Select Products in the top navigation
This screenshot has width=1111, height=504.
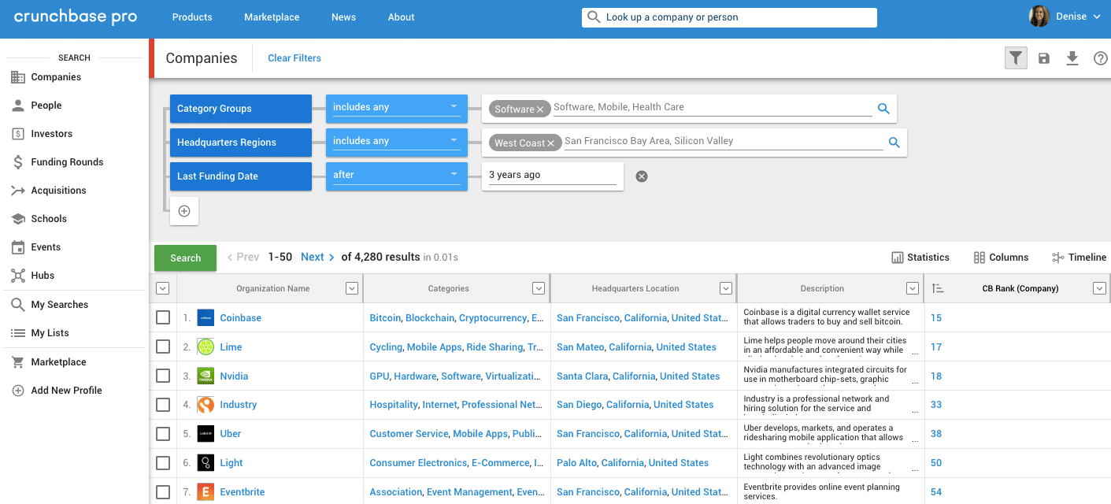click(191, 17)
